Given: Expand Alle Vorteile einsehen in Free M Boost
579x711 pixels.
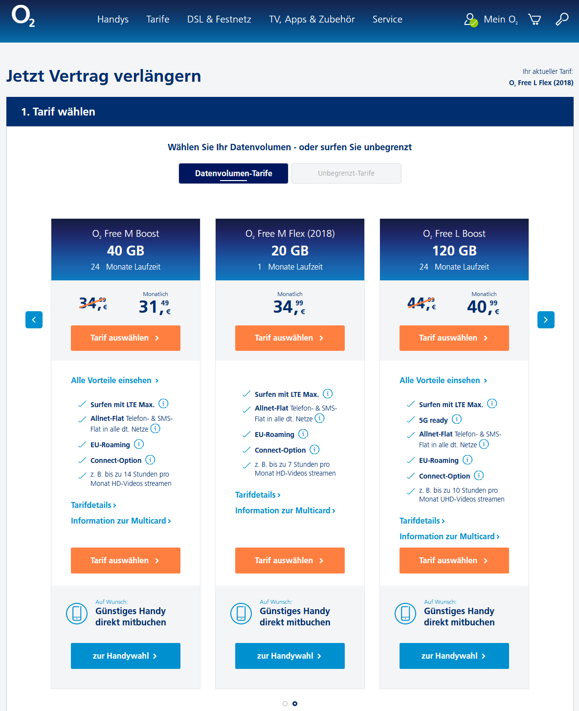Looking at the screenshot, I should [x=115, y=380].
